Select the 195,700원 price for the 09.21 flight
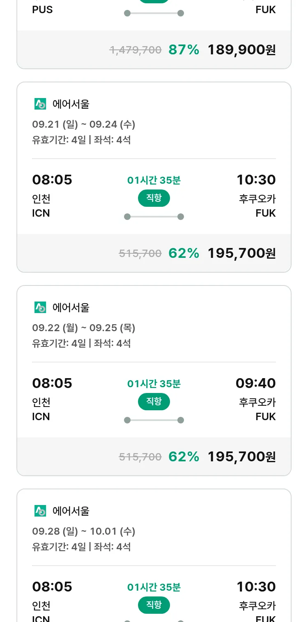The height and width of the screenshot is (622, 308). 241,253
